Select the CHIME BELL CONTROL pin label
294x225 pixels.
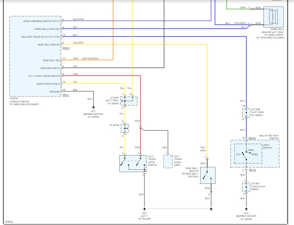pos(47,29)
